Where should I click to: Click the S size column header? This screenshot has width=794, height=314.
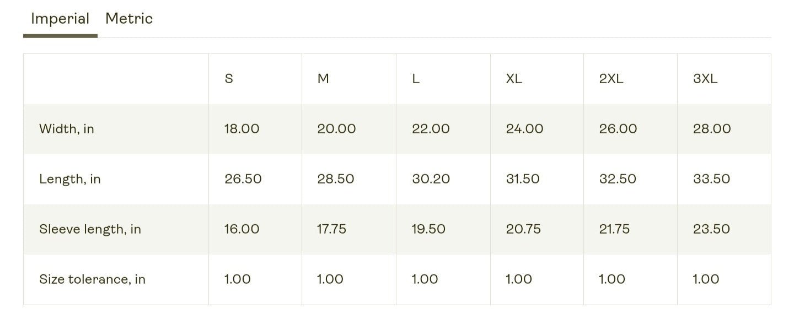click(229, 79)
